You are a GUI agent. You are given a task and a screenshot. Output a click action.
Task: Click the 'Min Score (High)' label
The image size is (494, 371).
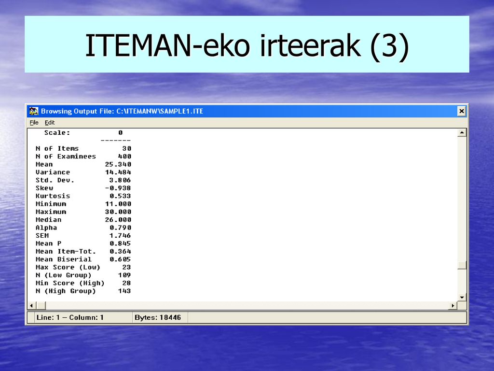point(70,283)
